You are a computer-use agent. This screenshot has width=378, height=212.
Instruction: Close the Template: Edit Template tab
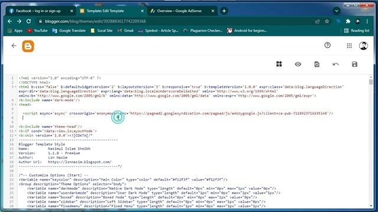tap(142, 11)
